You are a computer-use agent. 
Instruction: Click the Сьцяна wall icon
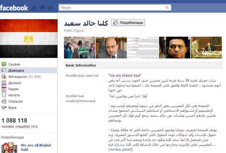click(4, 64)
